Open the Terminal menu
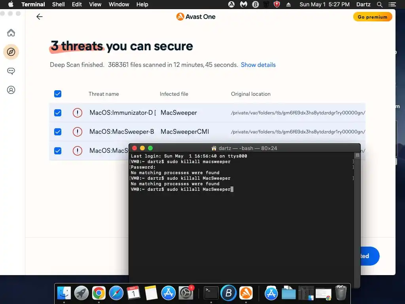Screen dimensions: 405x304 click(33, 4)
